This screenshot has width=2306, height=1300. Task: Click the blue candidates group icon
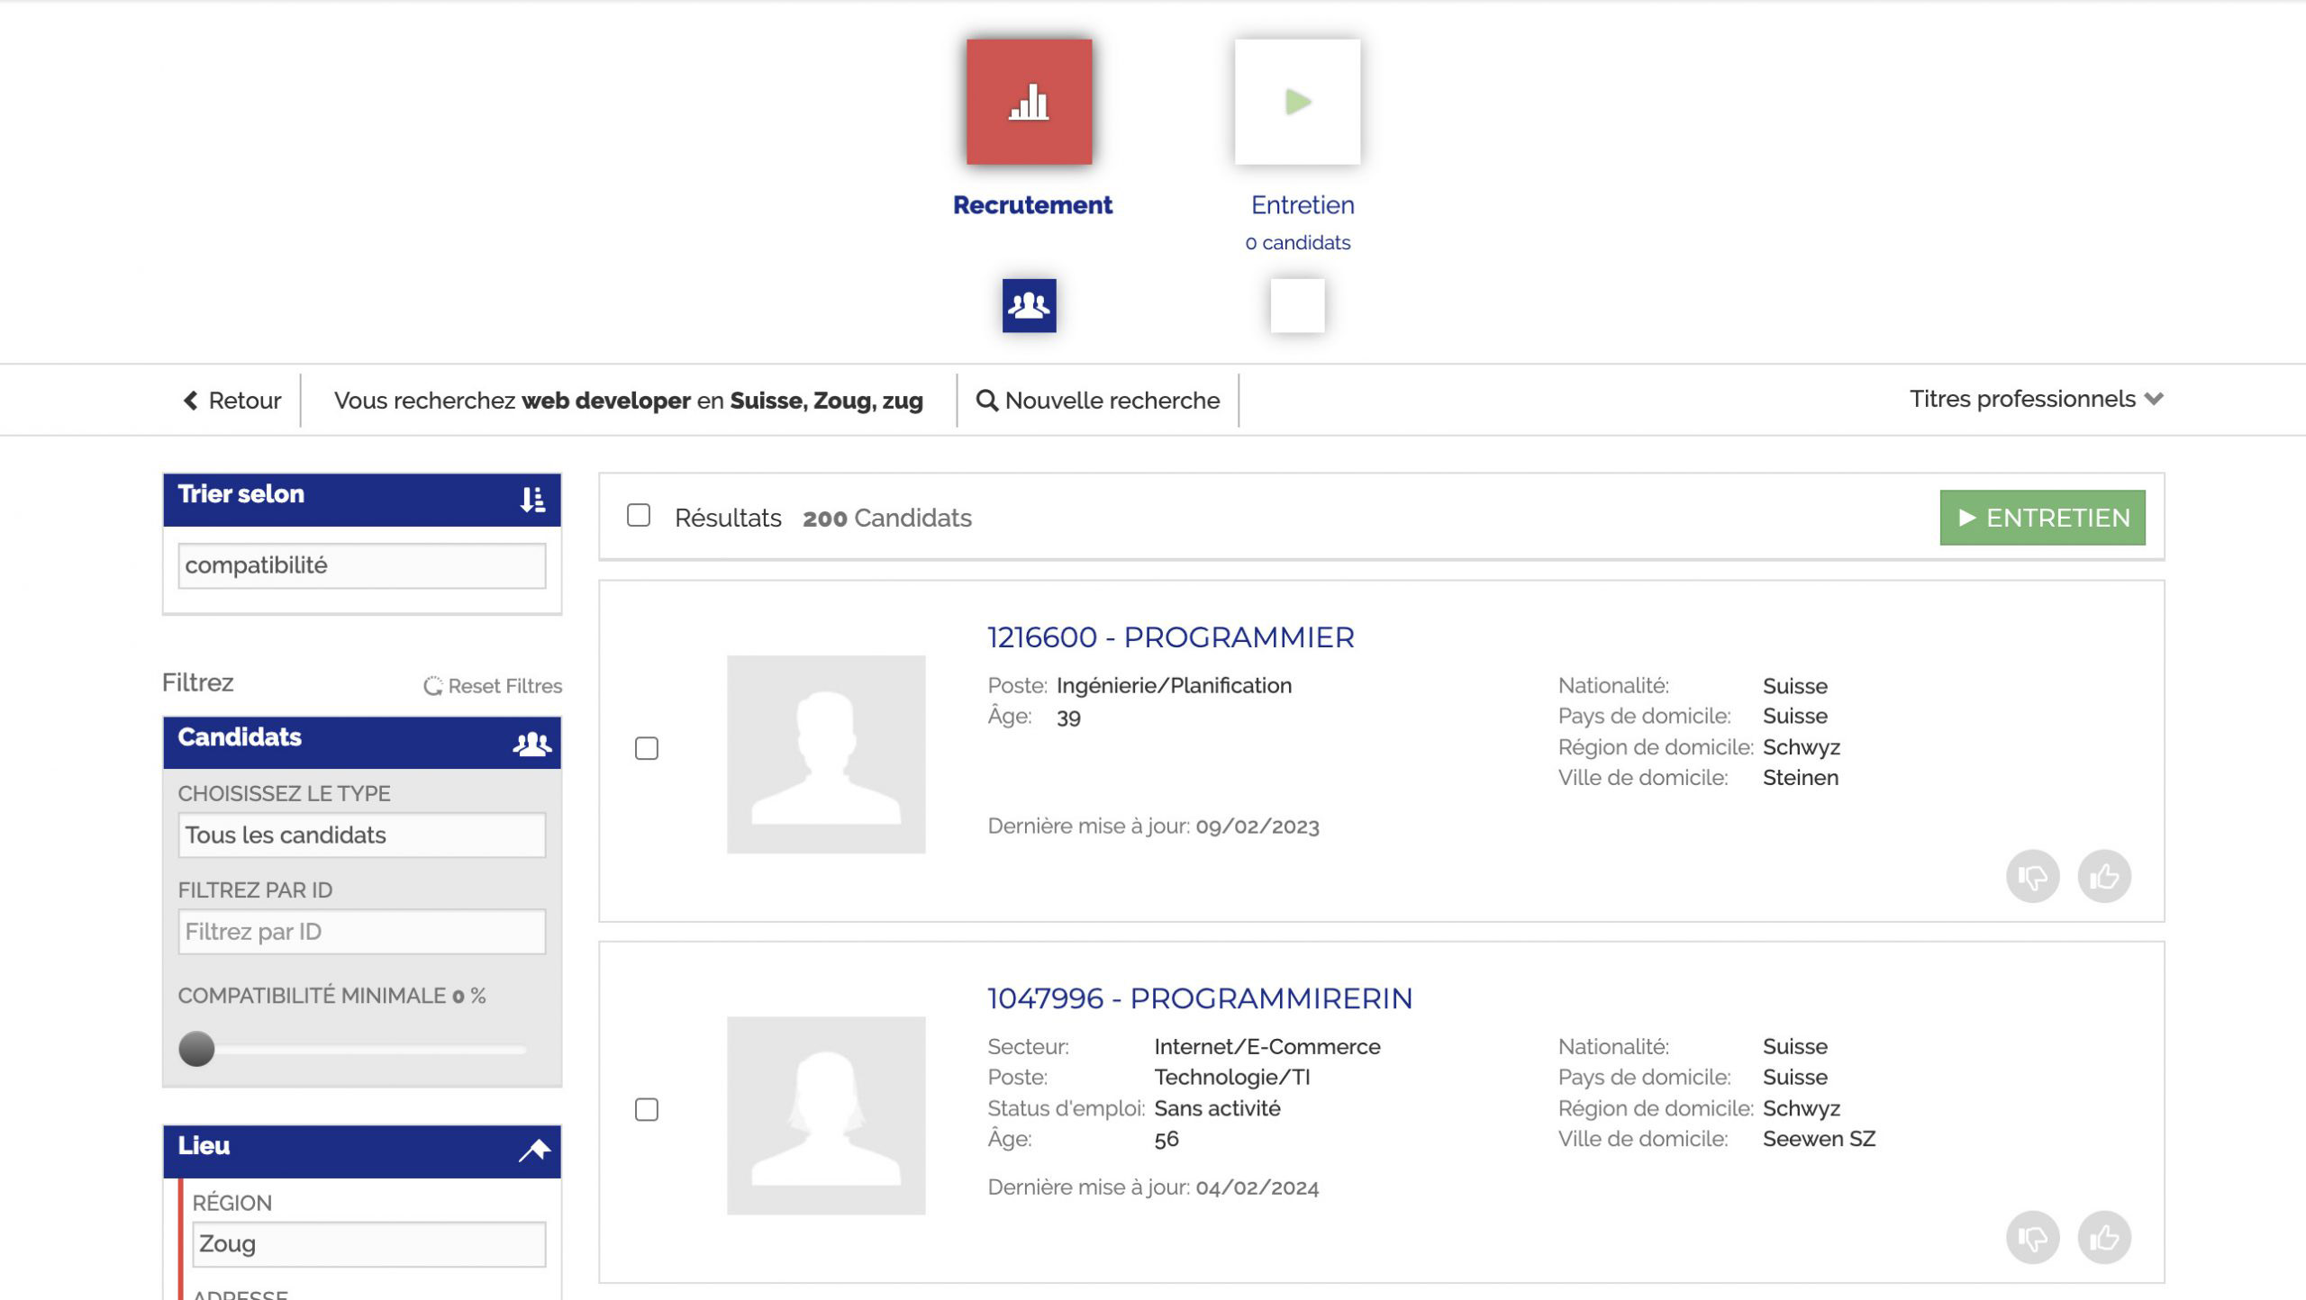pos(1029,306)
